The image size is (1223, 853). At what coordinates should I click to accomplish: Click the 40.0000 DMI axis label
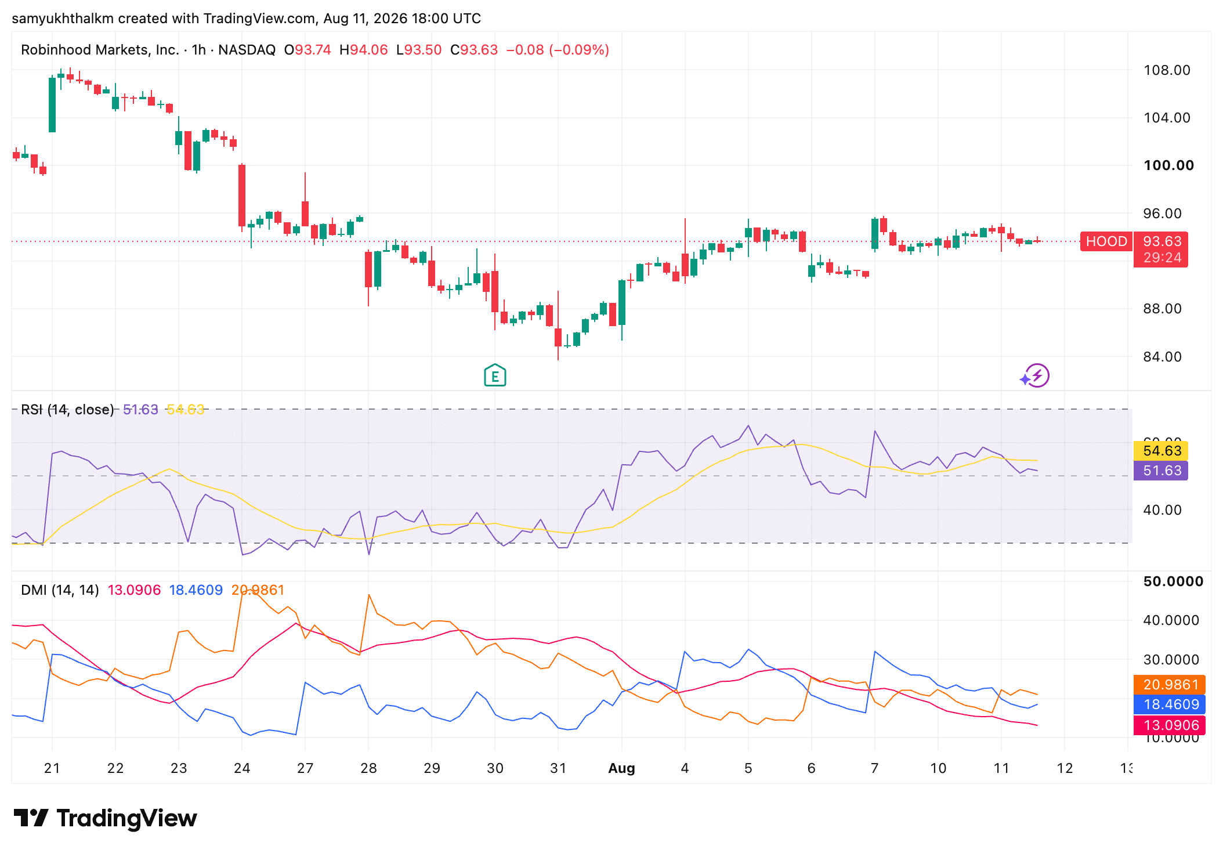1171,620
